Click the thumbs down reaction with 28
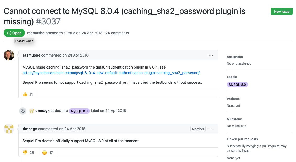This screenshot has width=296, height=162. (28, 152)
